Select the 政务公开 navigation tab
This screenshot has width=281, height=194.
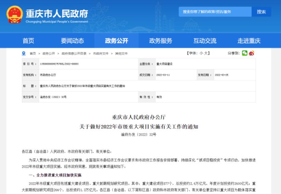pos(116,41)
